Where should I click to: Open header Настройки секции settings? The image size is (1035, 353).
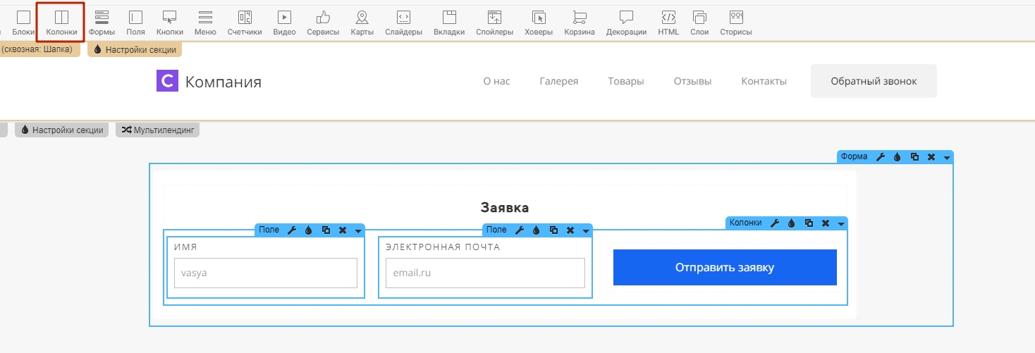coord(135,50)
